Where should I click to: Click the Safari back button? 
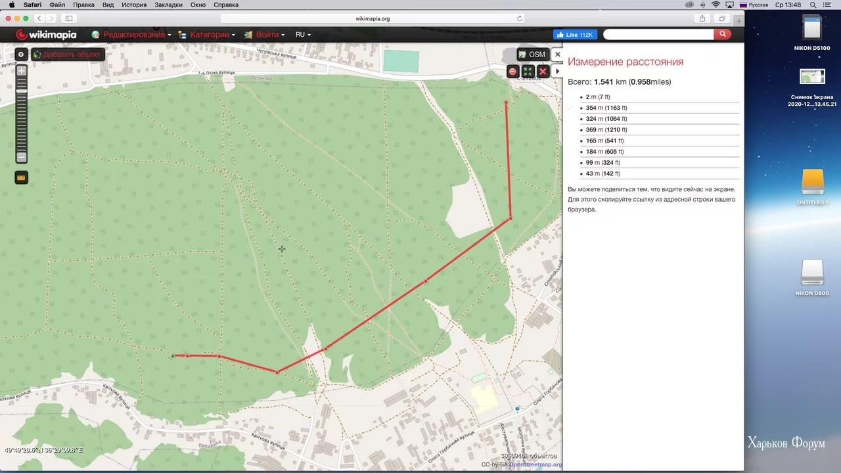pos(39,18)
